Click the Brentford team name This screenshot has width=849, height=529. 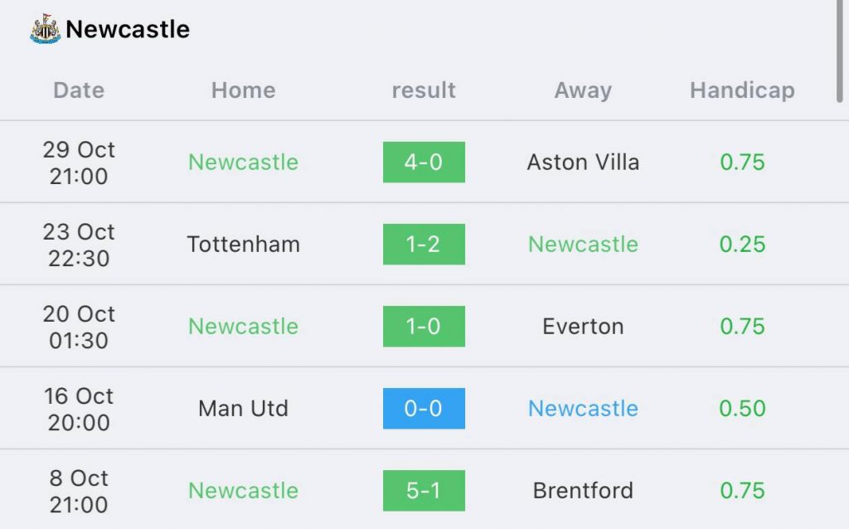click(583, 491)
